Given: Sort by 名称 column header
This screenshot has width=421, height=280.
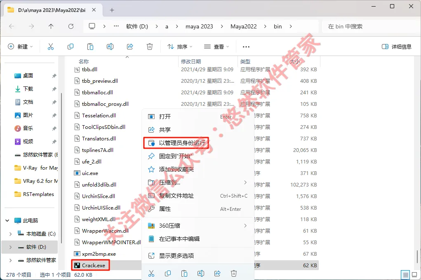Looking at the screenshot, I should 84,62.
